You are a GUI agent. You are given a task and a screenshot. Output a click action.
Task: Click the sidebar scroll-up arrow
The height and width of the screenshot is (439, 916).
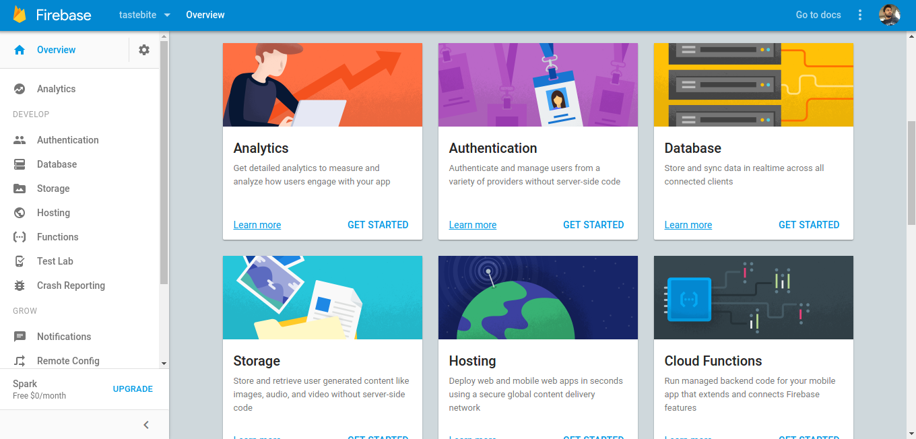click(x=164, y=36)
